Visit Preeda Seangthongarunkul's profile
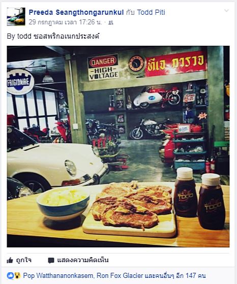 click(76, 12)
